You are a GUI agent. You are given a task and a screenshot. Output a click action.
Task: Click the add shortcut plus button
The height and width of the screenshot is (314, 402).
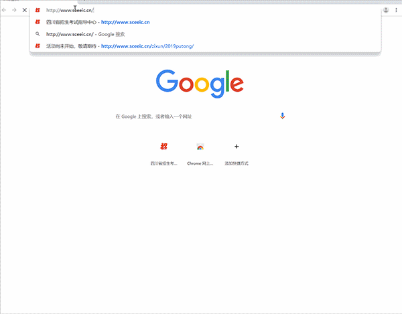click(x=237, y=147)
